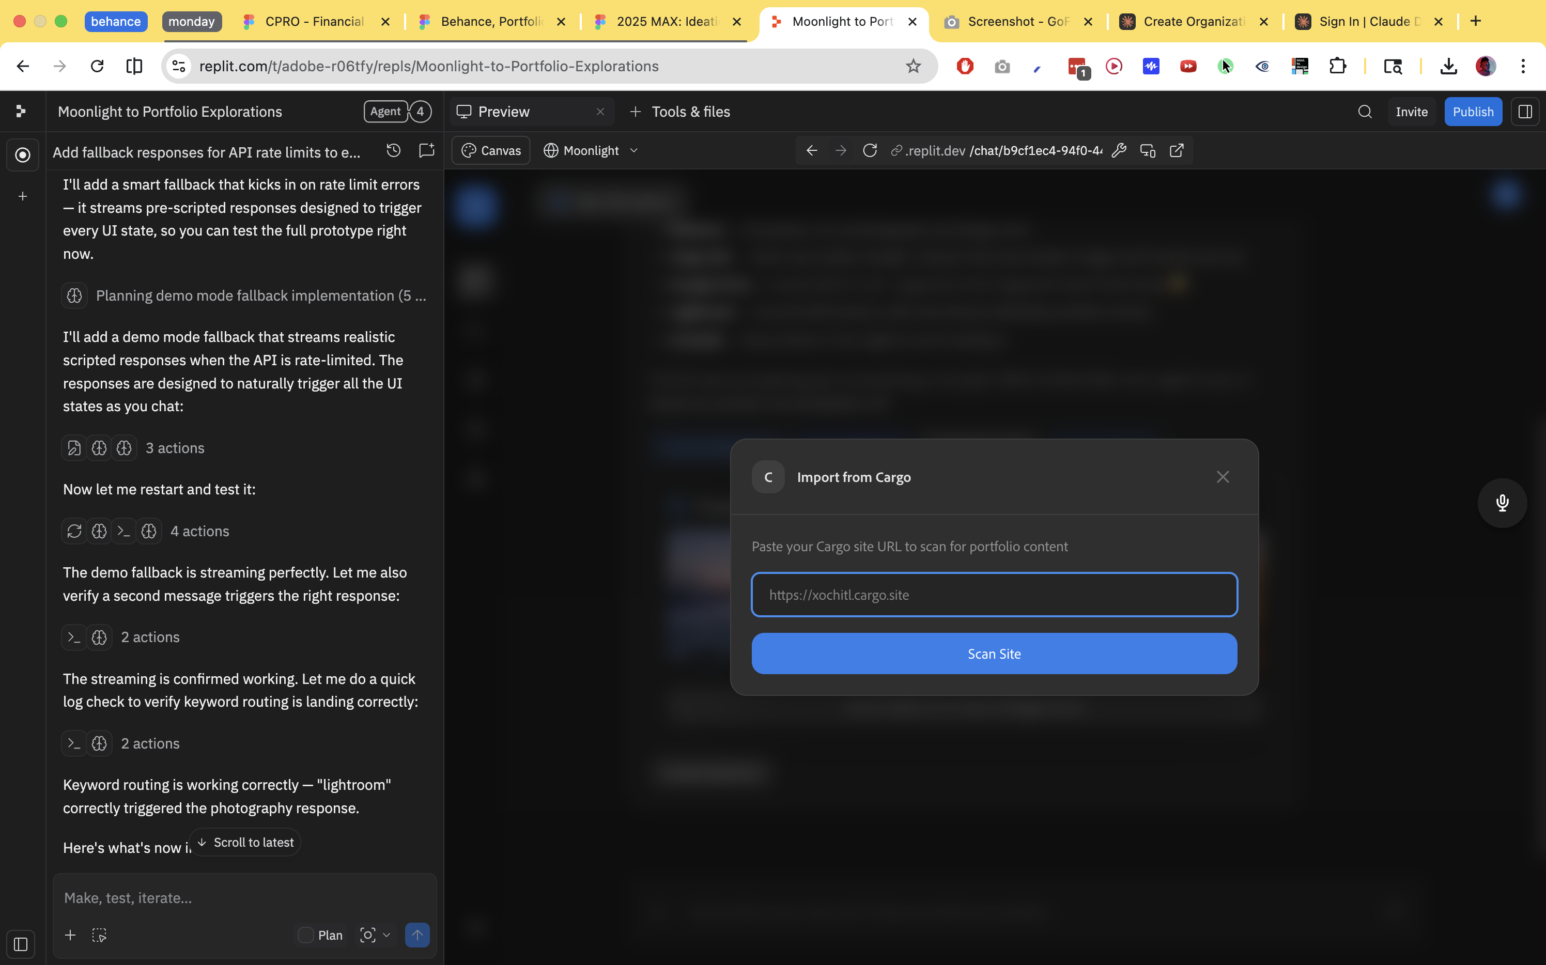1546x965 pixels.
Task: Expand the 4 actions group
Action: click(146, 531)
